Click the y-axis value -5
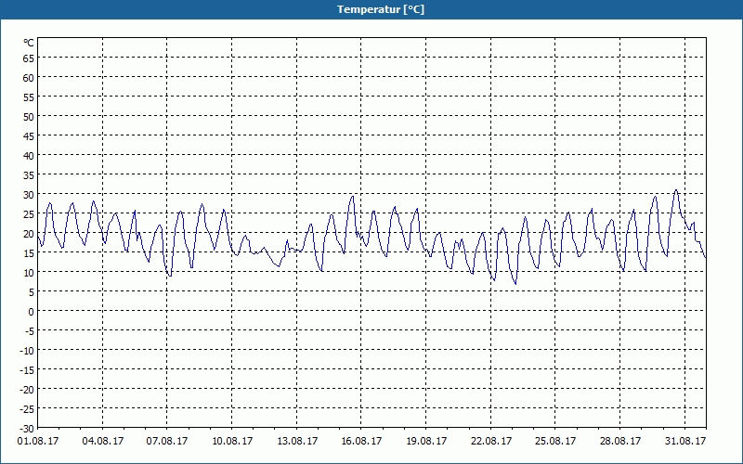Screen dimensions: 743x464 click(30, 331)
